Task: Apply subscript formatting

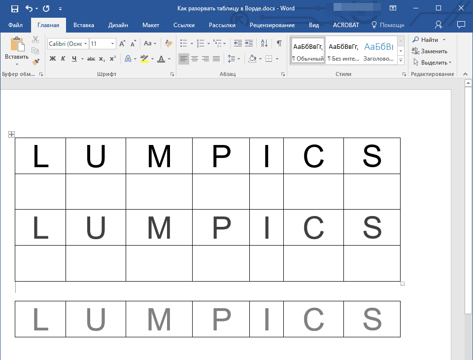Action: tap(102, 59)
